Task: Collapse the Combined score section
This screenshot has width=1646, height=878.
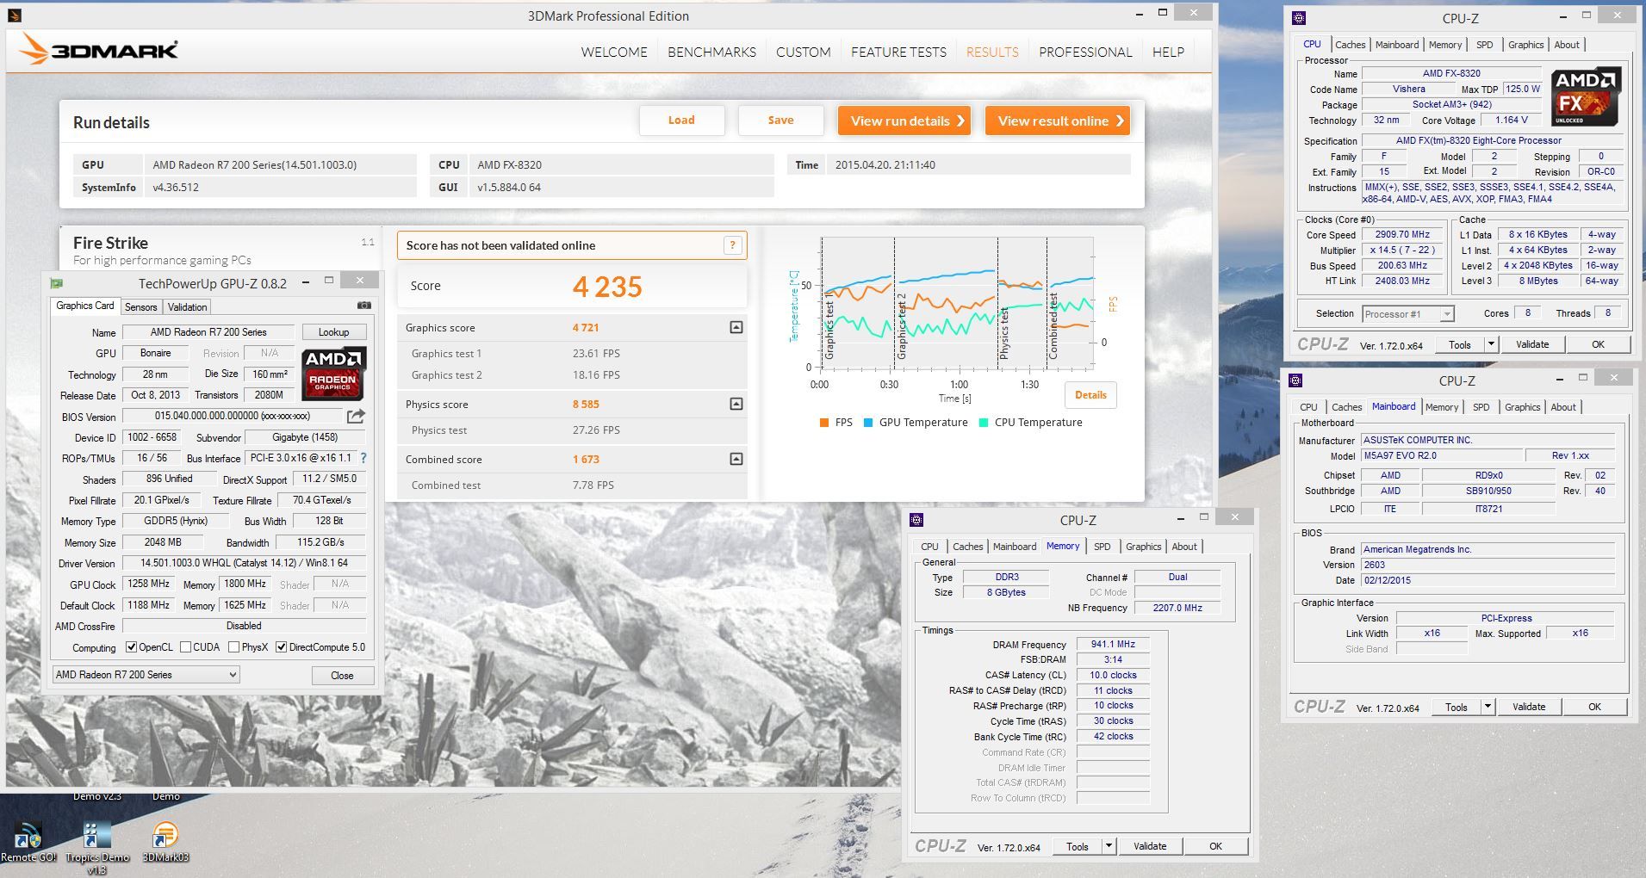Action: click(736, 459)
